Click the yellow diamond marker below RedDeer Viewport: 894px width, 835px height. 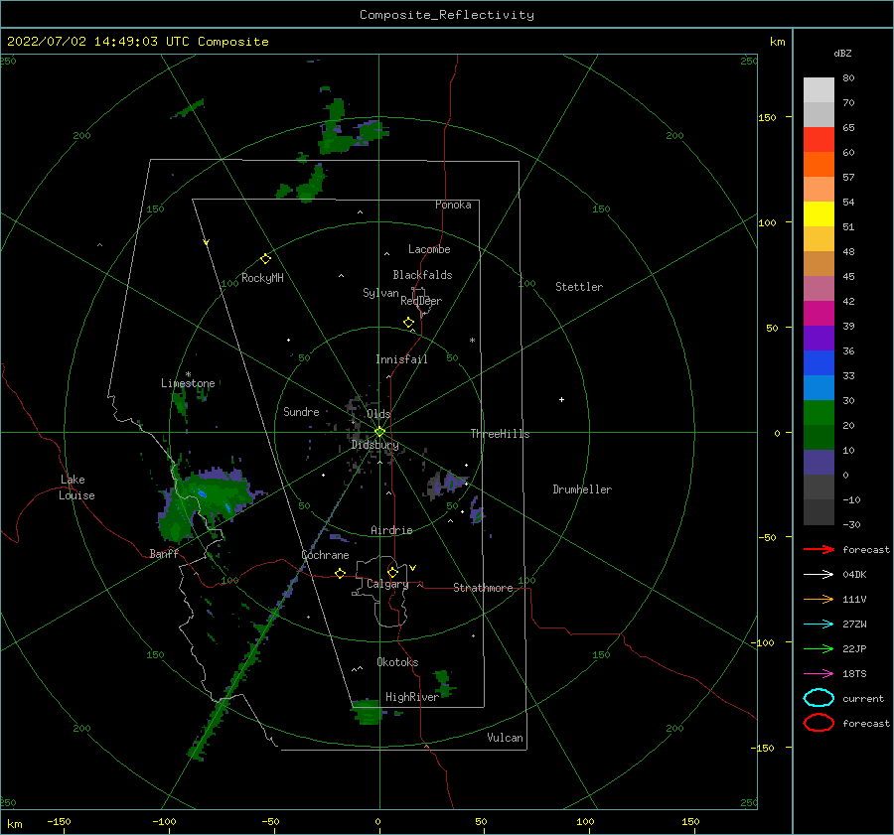click(x=408, y=323)
